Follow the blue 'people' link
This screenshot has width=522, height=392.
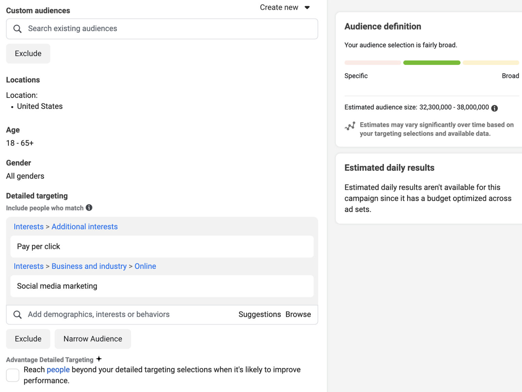[x=58, y=370]
